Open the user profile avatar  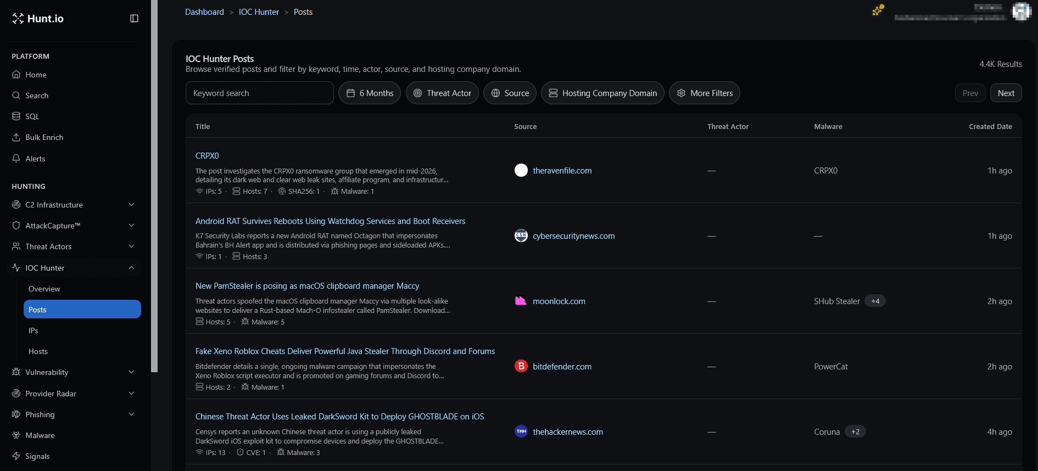coord(1021,11)
